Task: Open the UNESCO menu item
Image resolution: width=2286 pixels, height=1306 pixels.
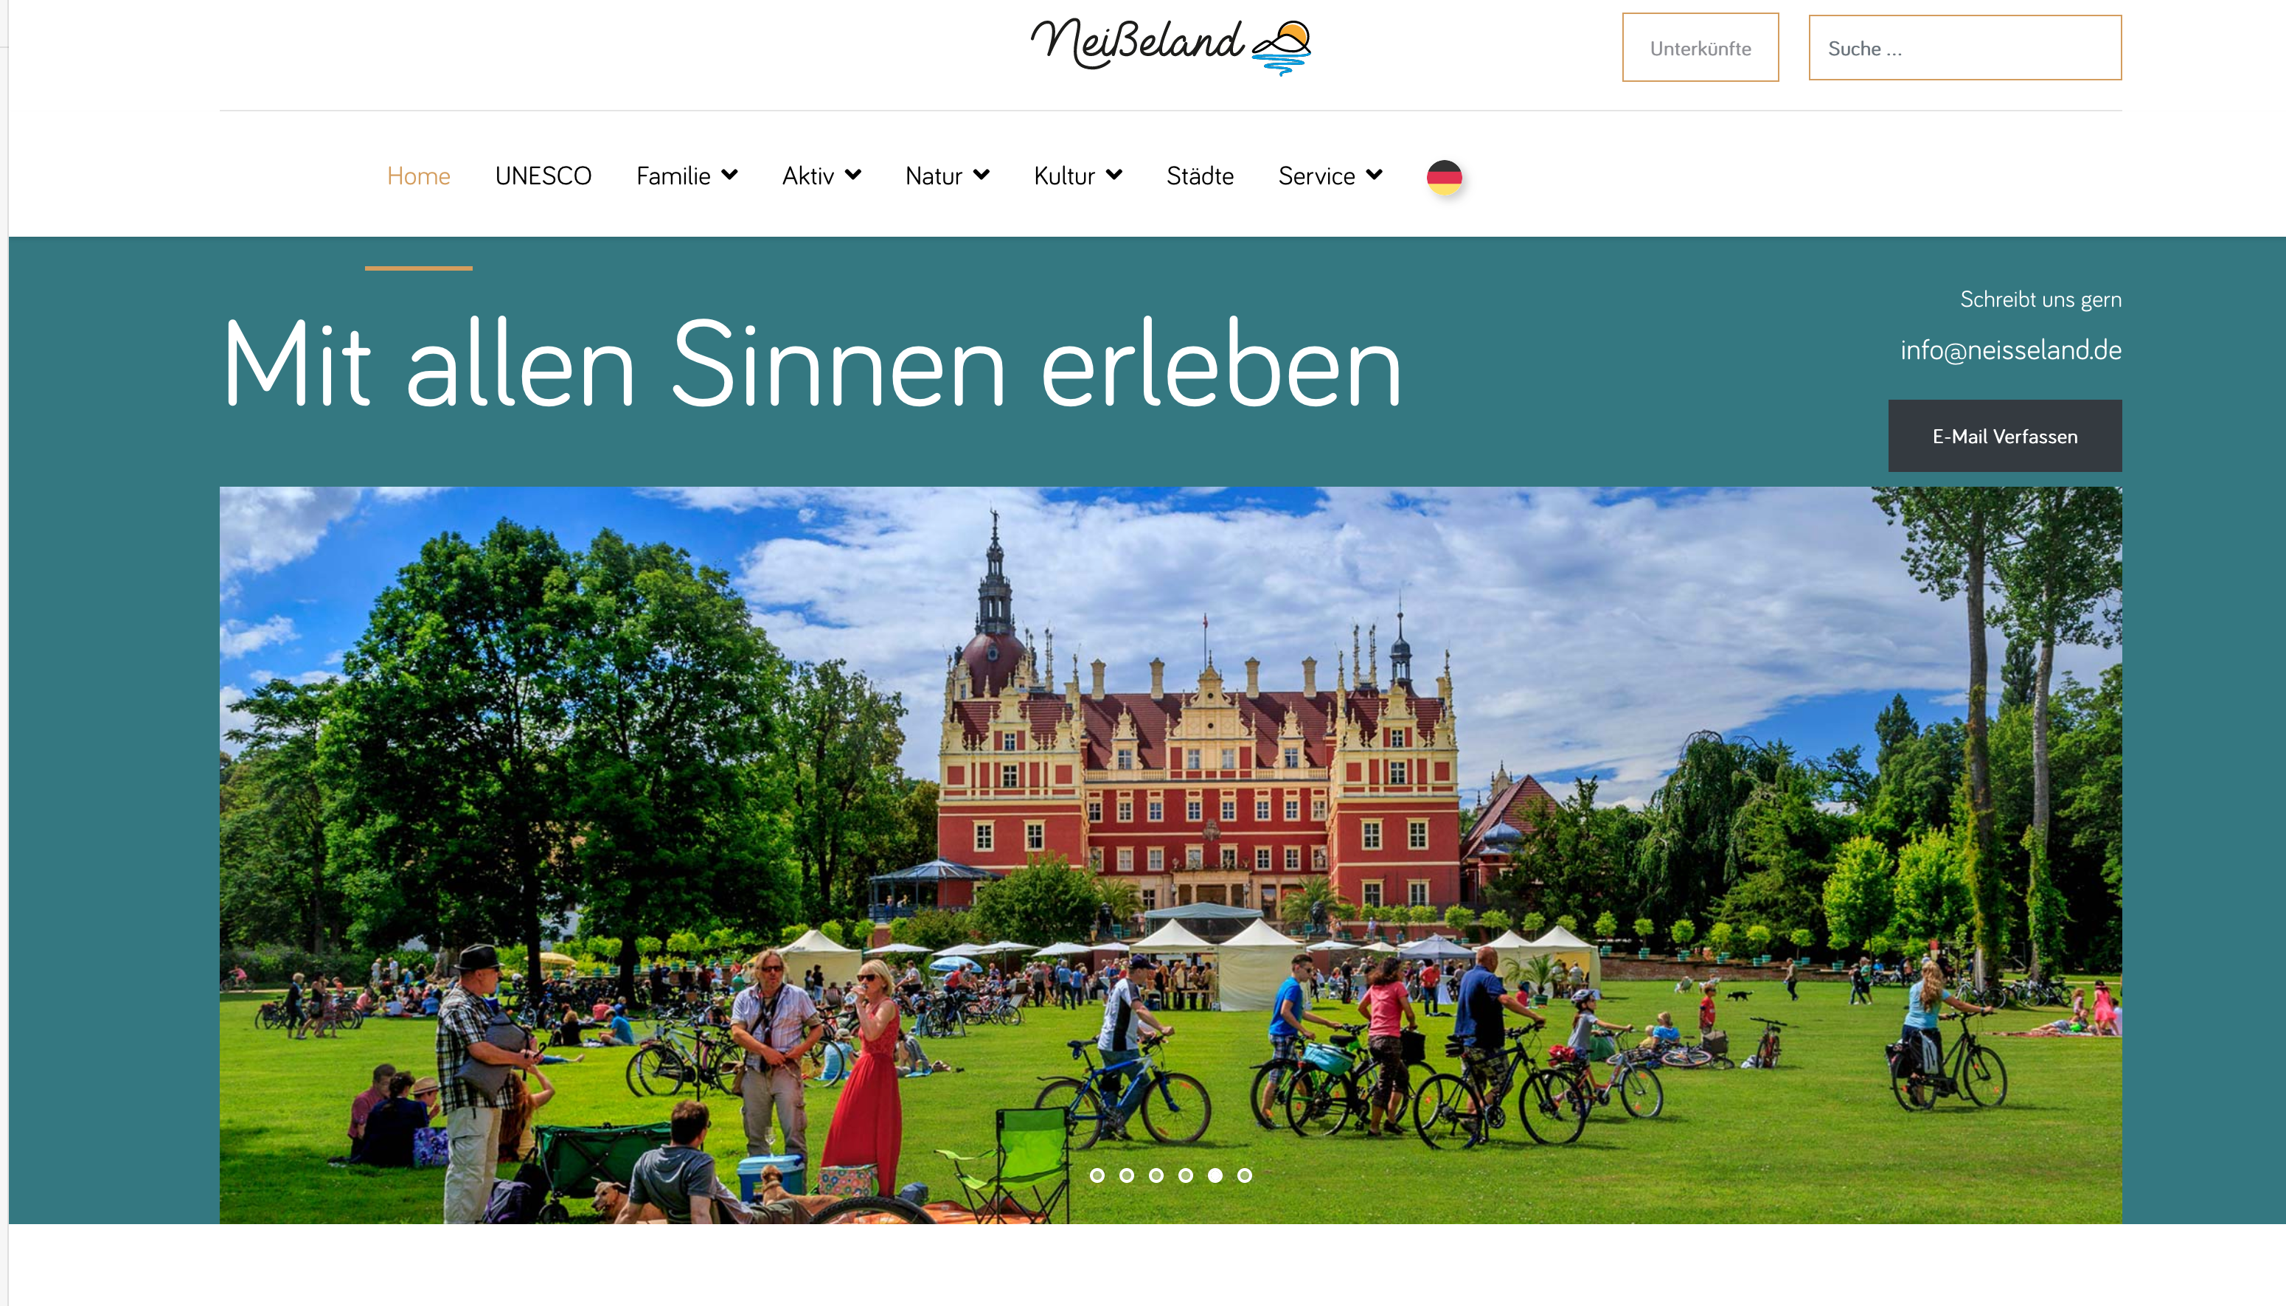Action: click(543, 176)
